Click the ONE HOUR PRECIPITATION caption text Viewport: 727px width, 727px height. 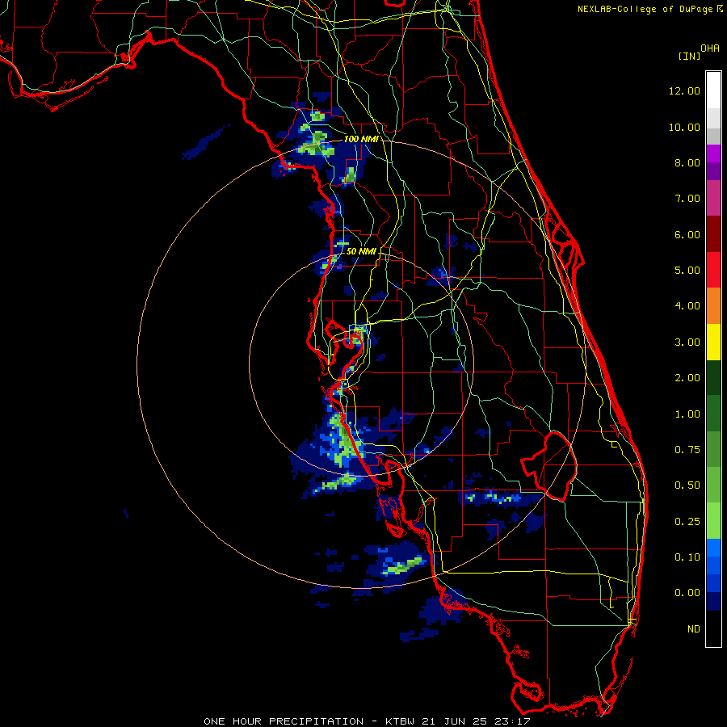[x=284, y=721]
